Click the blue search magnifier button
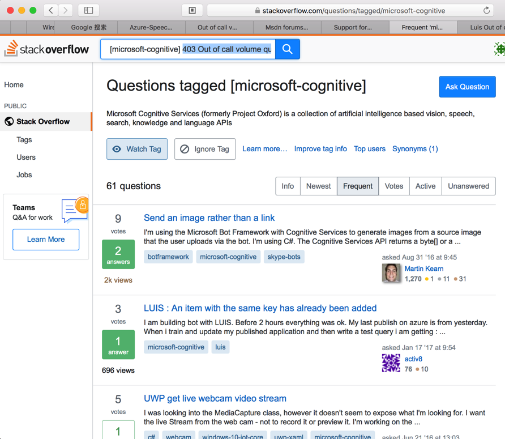This screenshot has width=505, height=439. point(288,49)
